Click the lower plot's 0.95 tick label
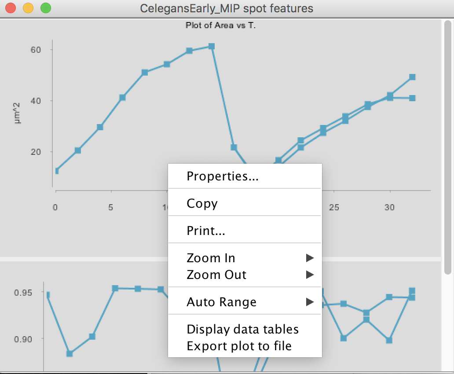Screen dimensions: 454x374 tap(23, 292)
